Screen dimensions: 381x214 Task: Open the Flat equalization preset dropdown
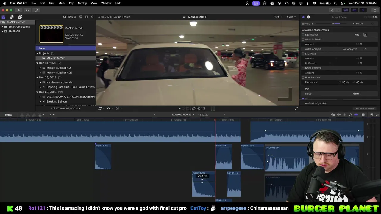[x=357, y=35]
